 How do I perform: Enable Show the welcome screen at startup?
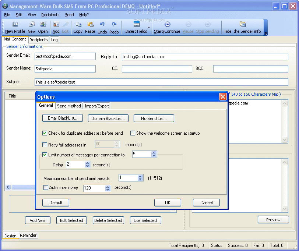pyautogui.click(x=133, y=133)
